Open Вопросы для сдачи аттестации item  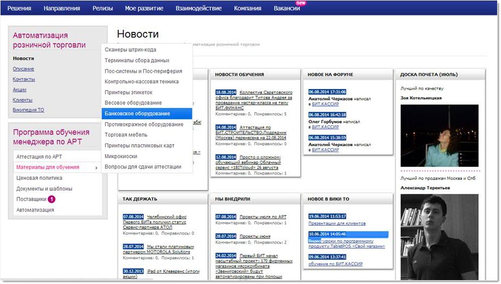(143, 167)
